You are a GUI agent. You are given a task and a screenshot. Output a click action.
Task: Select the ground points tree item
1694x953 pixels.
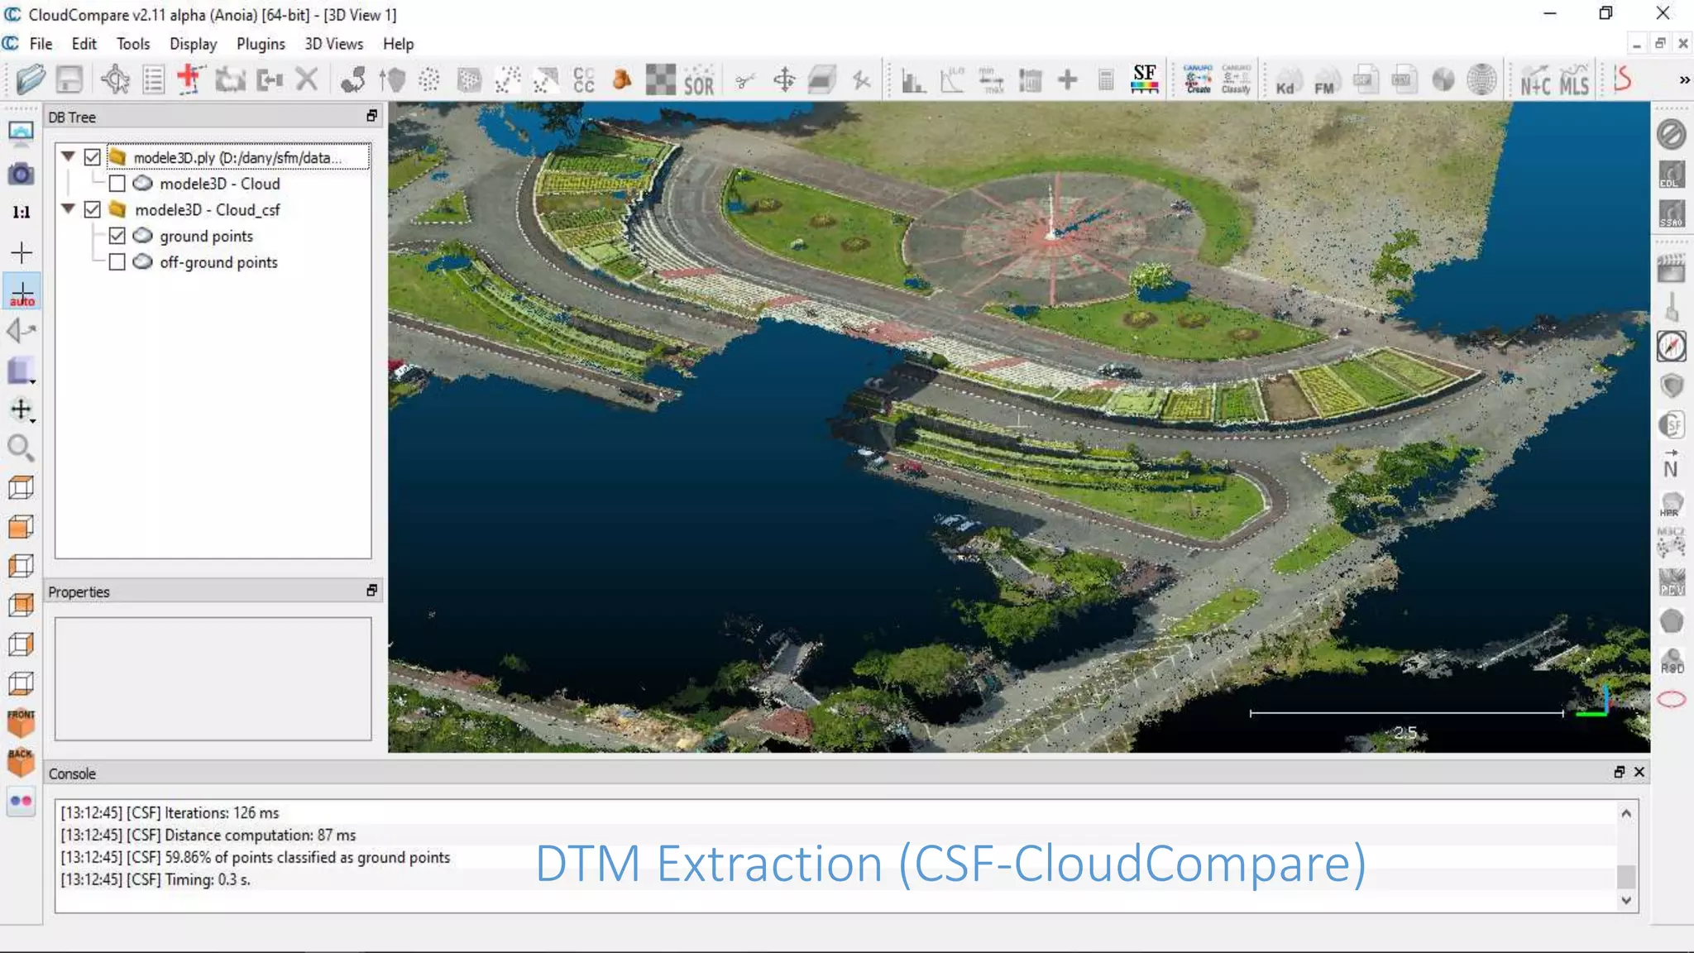point(206,237)
